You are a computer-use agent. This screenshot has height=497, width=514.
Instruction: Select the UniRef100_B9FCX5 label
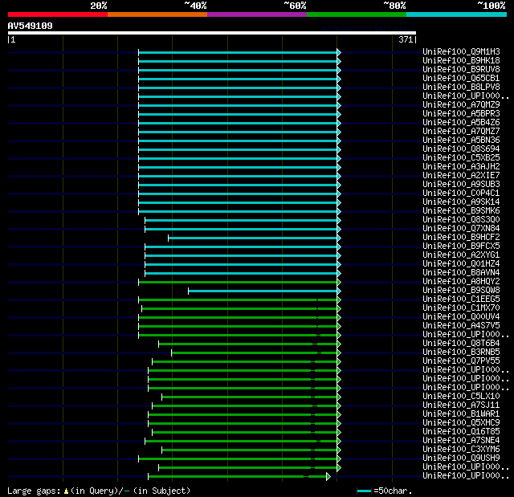point(461,246)
